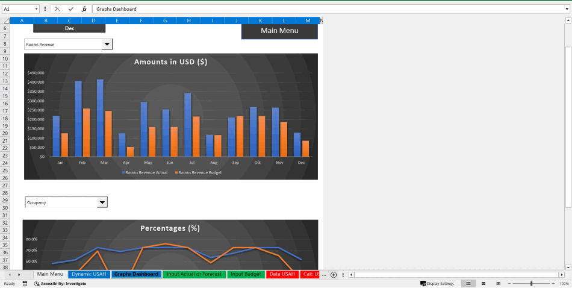Click the Percentages (%) chart title

(x=170, y=228)
